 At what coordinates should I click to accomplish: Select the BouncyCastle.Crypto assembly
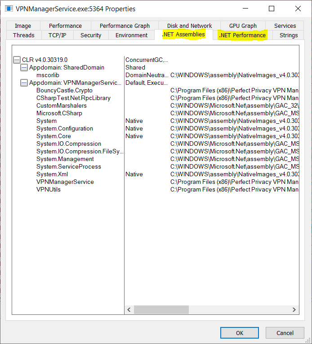(x=64, y=91)
